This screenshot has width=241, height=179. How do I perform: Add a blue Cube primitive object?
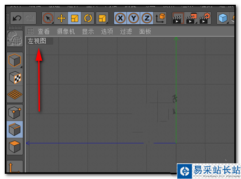[x=223, y=18]
